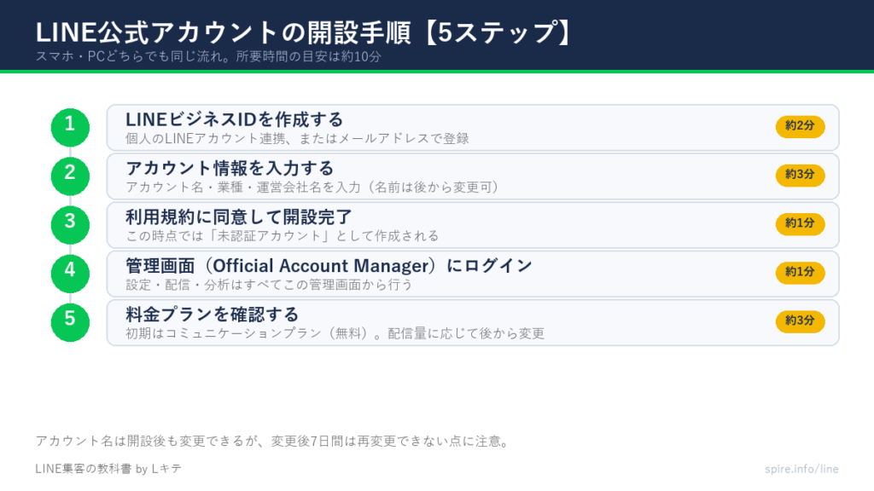This screenshot has width=874, height=491.
Task: Click the green step 5 circle
Action: point(70,322)
